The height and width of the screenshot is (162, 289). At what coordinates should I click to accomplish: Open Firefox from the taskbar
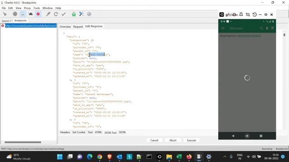pyautogui.click(x=189, y=157)
